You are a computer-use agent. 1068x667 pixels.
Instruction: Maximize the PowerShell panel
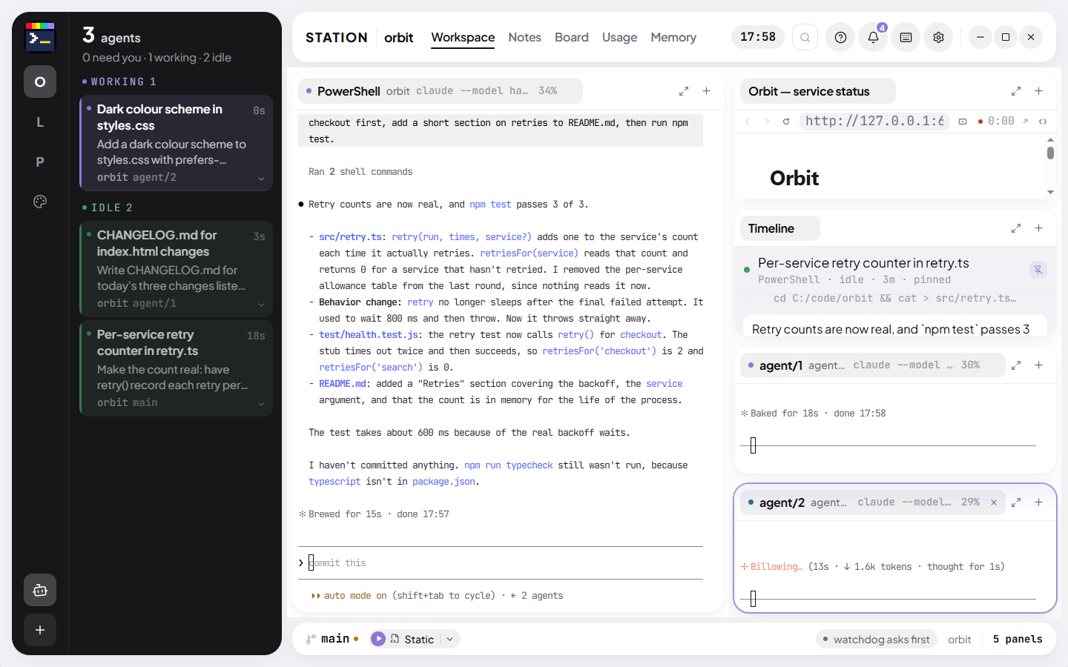pyautogui.click(x=684, y=91)
